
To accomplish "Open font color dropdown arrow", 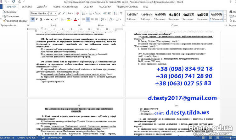I will point(78,19).
